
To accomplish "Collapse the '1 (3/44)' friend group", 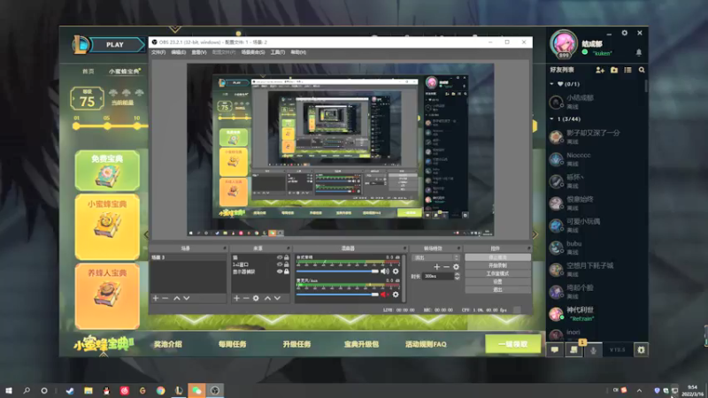I will (551, 119).
